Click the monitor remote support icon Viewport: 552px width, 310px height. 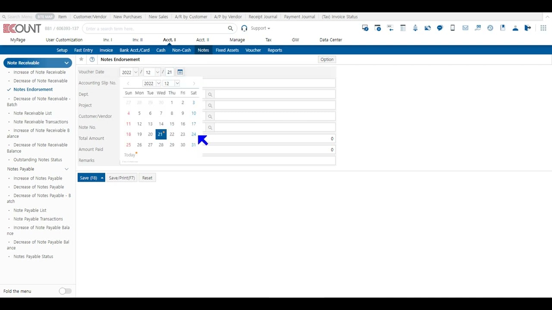tap(365, 28)
